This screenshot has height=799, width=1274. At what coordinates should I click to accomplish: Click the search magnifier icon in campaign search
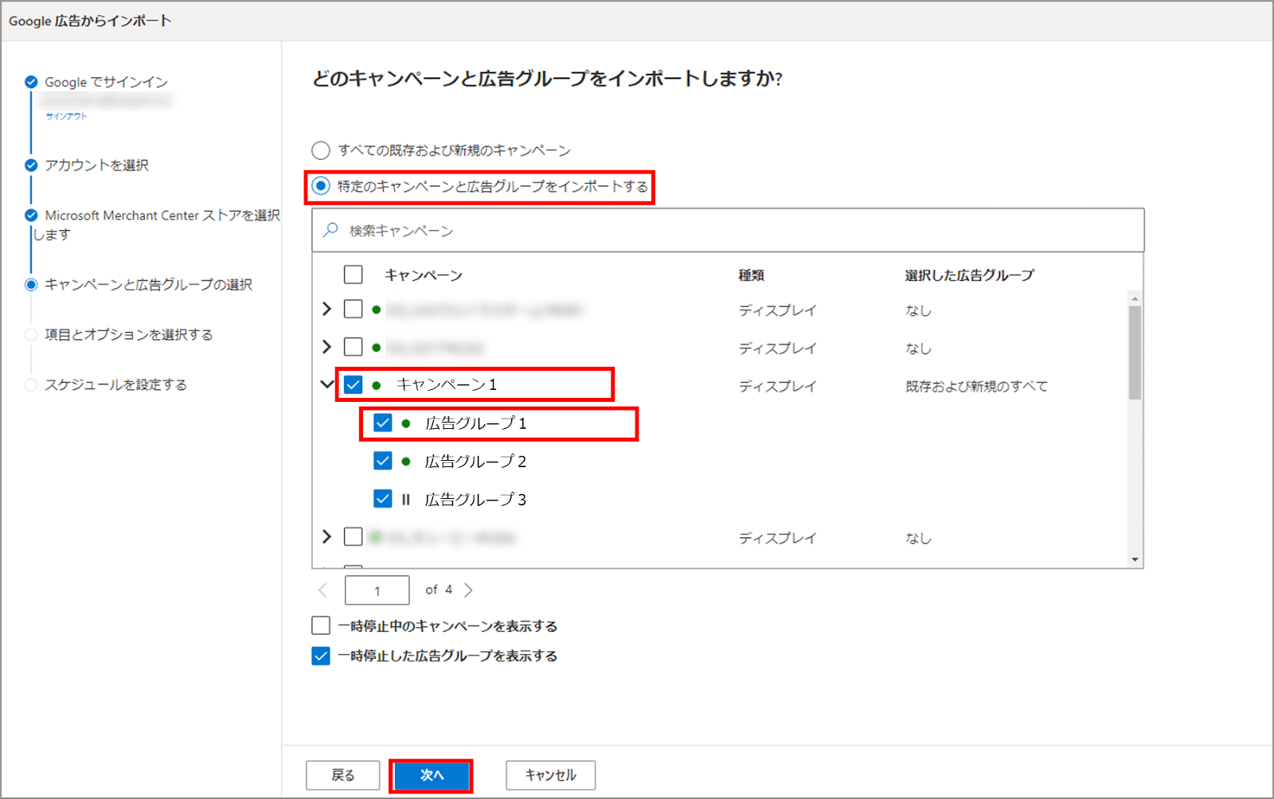(x=330, y=230)
